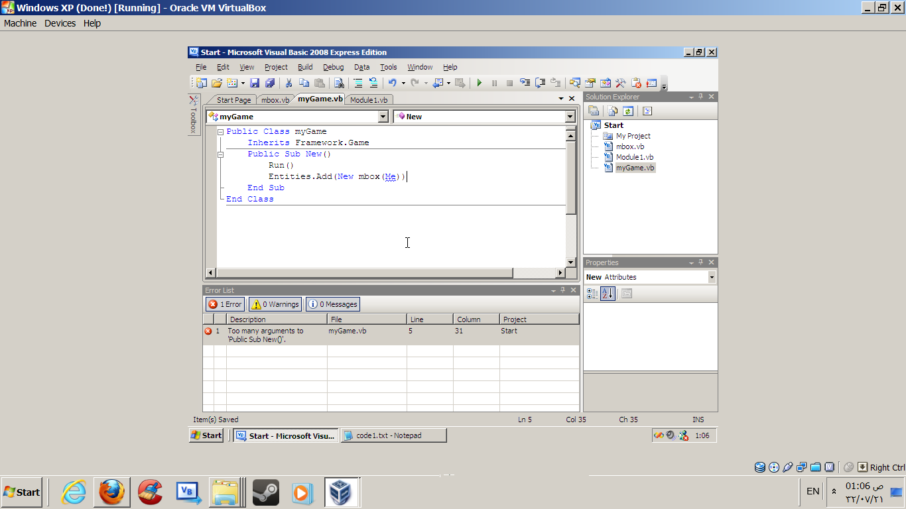The height and width of the screenshot is (509, 906).
Task: Sort error list by File column
Action: point(367,319)
